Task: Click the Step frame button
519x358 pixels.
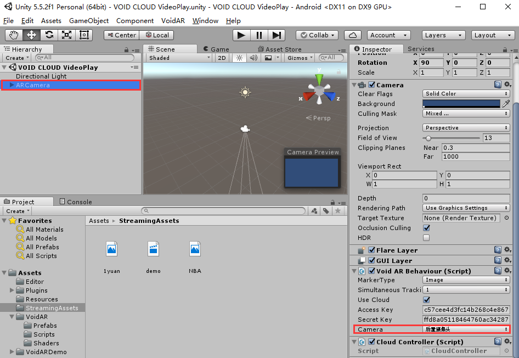Action: point(277,35)
